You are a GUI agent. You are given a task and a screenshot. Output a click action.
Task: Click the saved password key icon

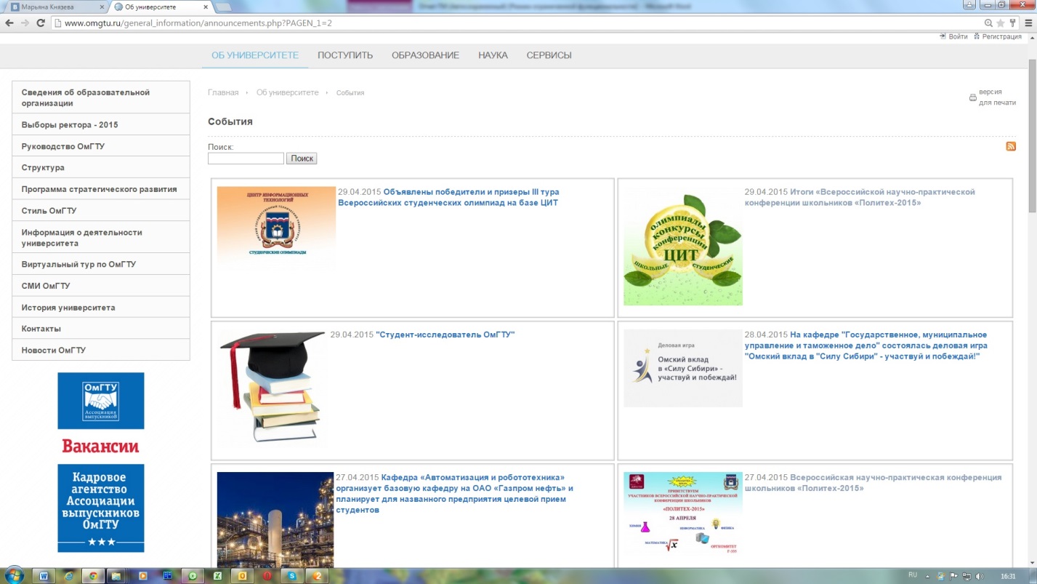pos(1012,23)
